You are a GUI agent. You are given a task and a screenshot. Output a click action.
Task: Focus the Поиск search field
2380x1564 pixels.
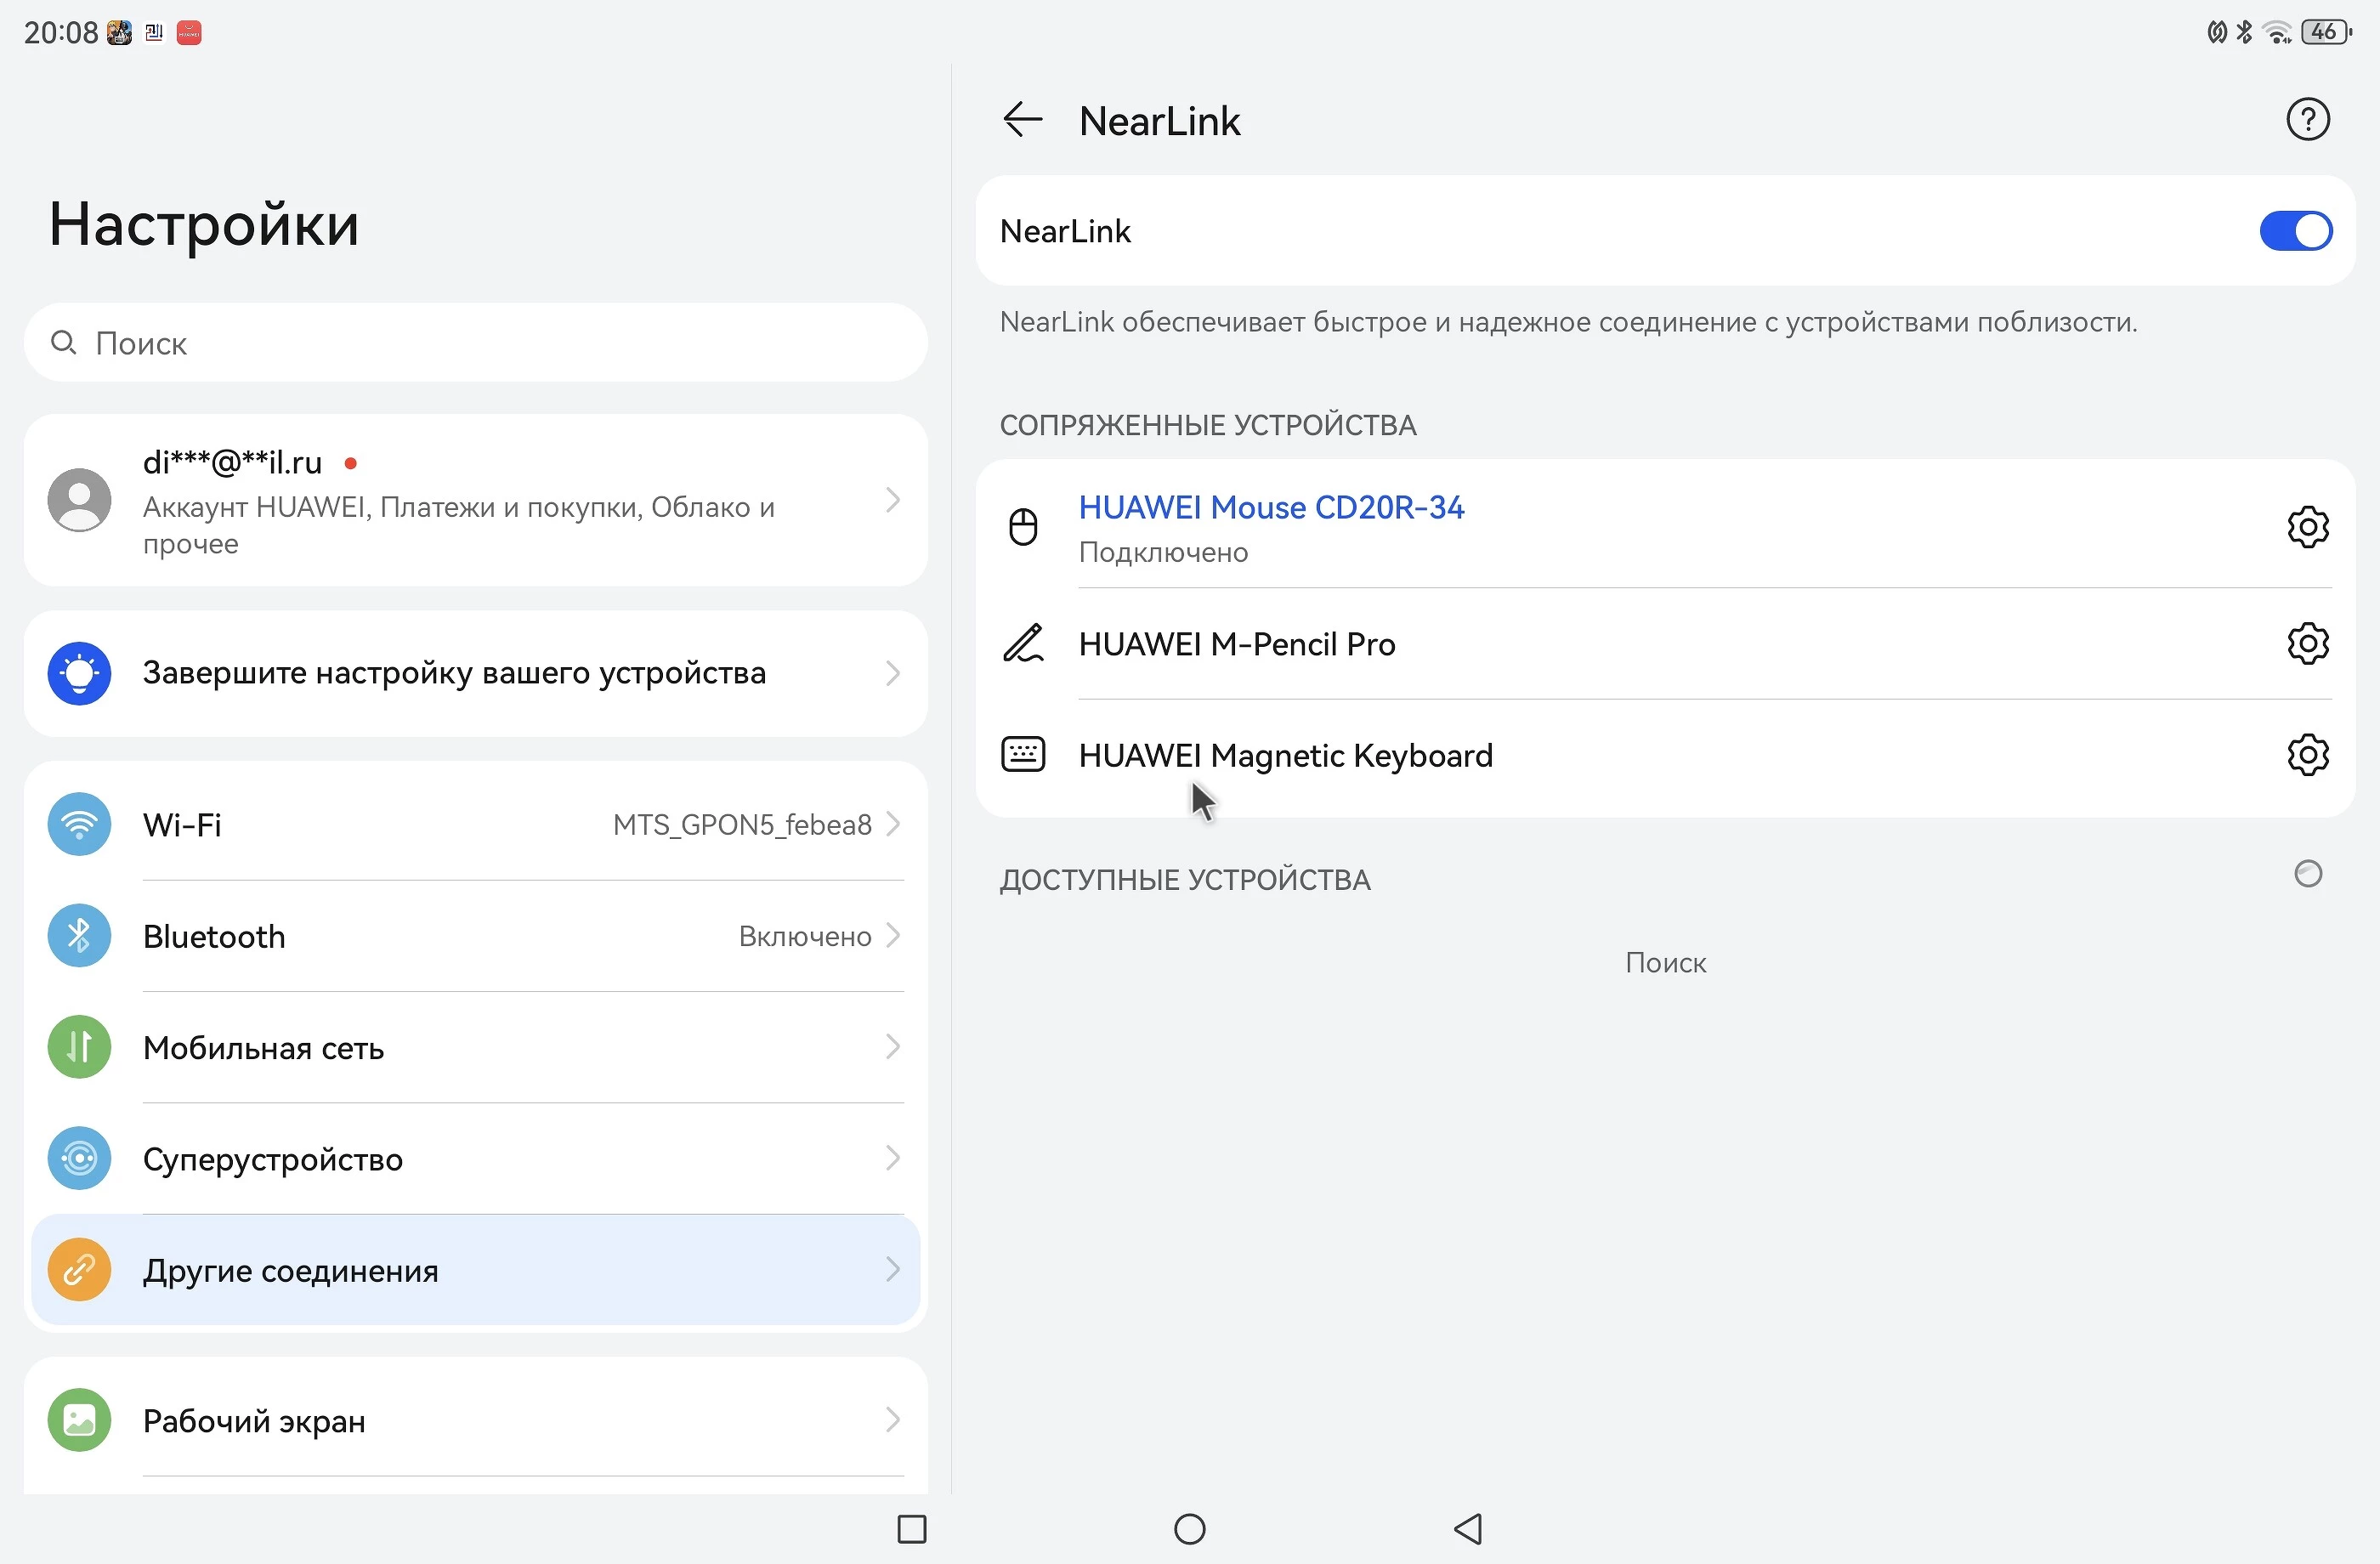(475, 343)
